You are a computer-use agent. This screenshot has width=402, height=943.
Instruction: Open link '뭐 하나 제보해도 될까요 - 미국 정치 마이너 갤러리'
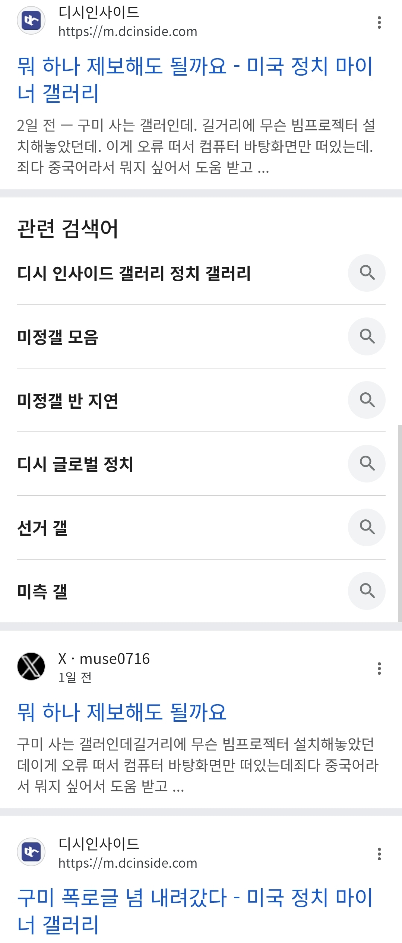click(x=194, y=79)
